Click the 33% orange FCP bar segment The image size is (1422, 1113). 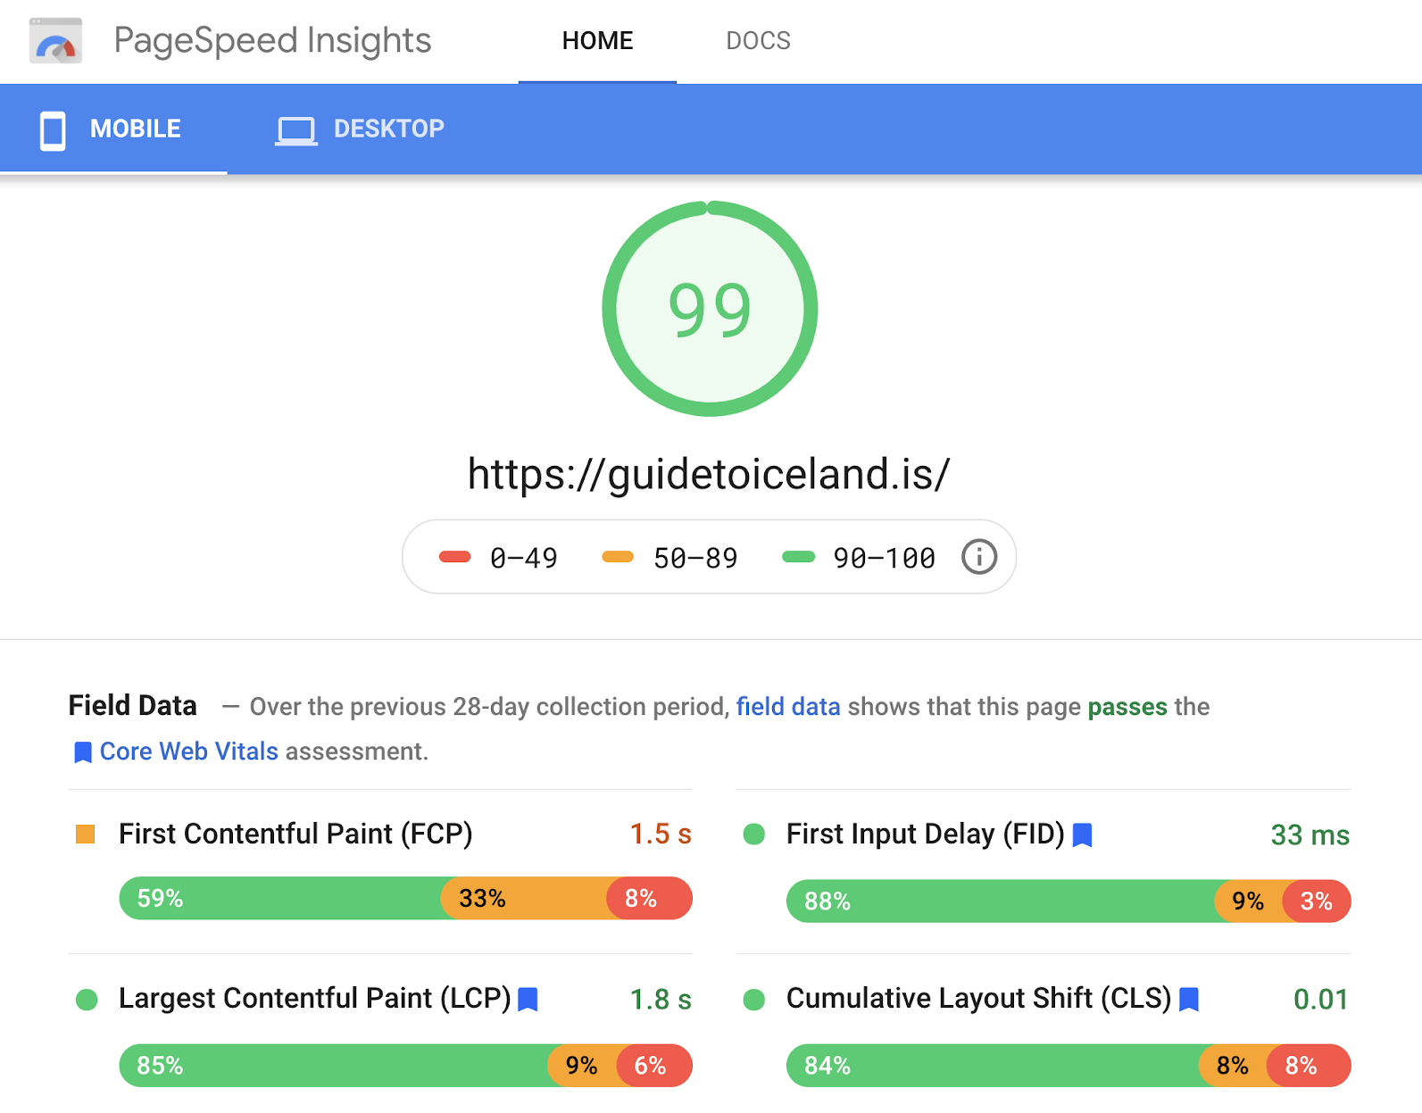[523, 898]
